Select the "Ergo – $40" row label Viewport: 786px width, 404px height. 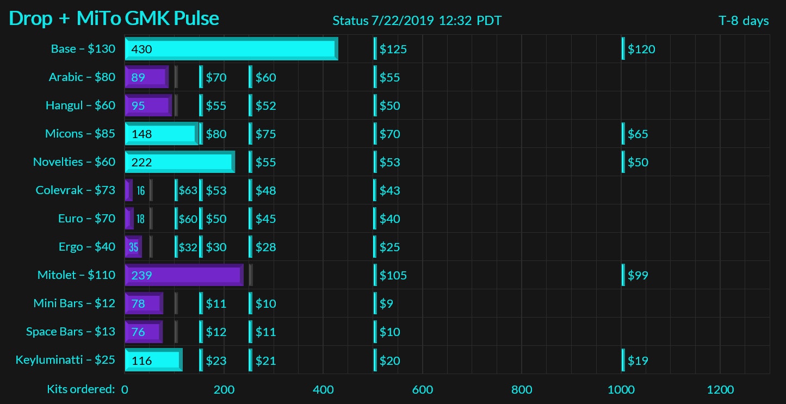(x=87, y=247)
